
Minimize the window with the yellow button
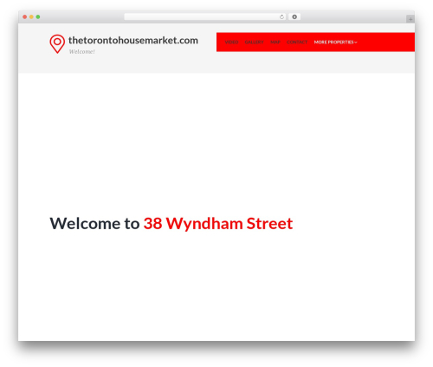pos(31,17)
